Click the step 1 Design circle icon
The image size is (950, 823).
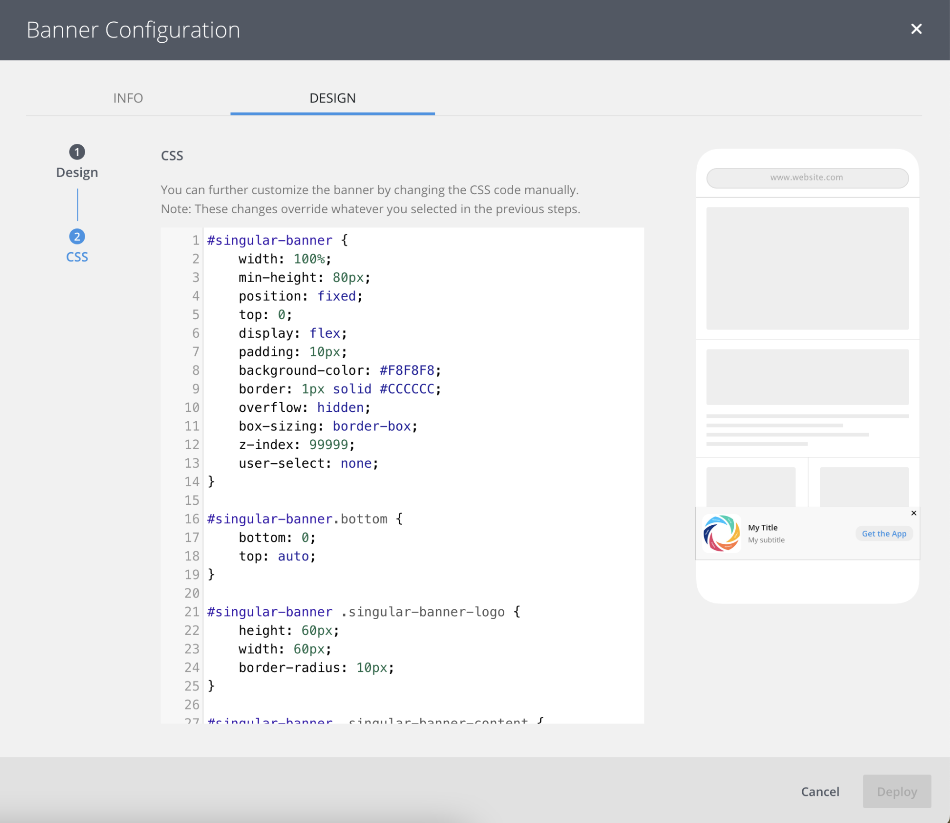[x=77, y=152]
